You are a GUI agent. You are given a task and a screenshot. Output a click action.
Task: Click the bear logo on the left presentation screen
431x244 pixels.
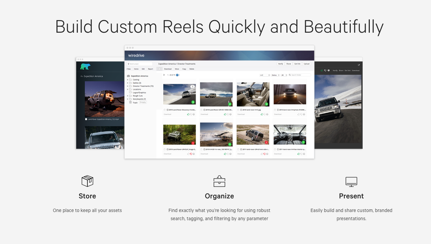[x=85, y=66]
